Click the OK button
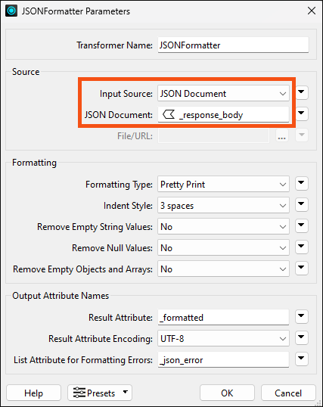Image resolution: width=323 pixels, height=407 pixels. tap(227, 393)
